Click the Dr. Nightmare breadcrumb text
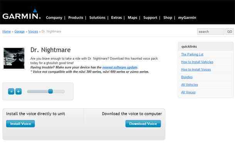Viewport: 235px width, 153px height. [51, 31]
